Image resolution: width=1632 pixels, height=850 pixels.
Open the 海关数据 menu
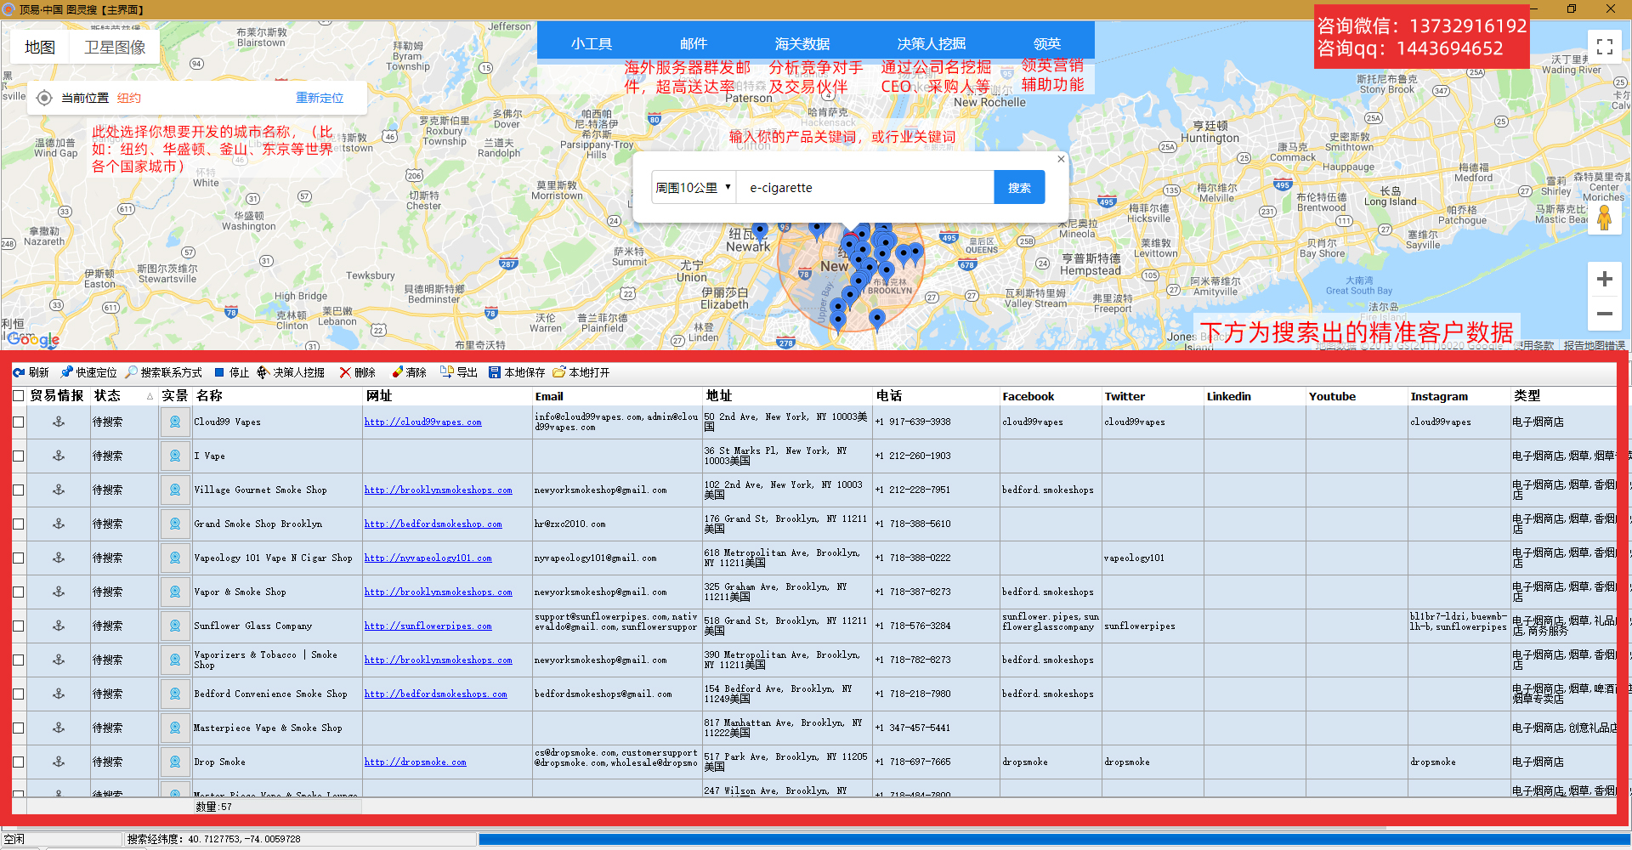click(802, 43)
